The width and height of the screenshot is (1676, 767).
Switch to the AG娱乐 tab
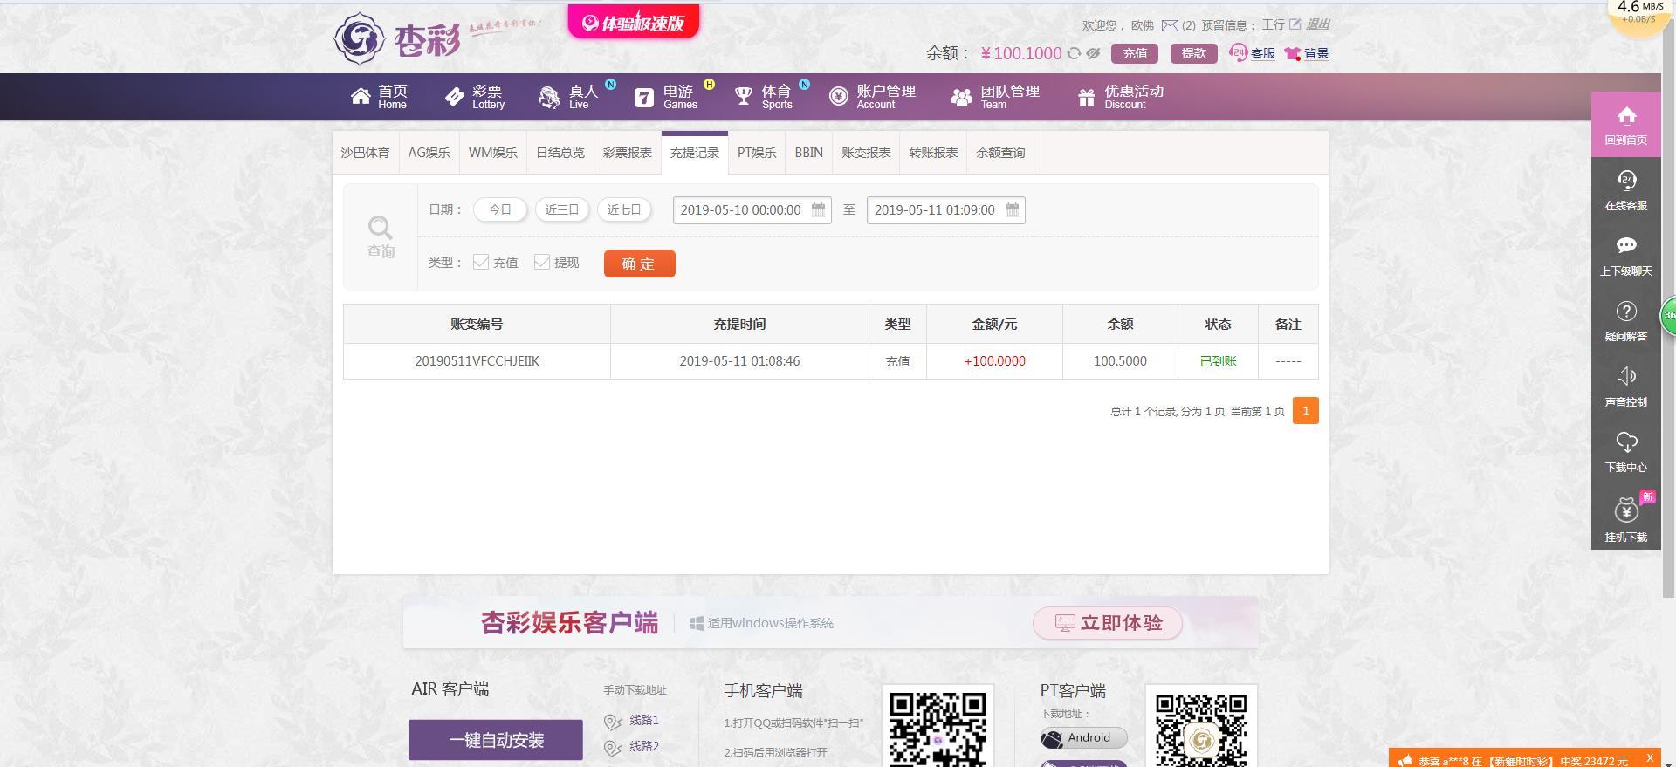point(429,153)
